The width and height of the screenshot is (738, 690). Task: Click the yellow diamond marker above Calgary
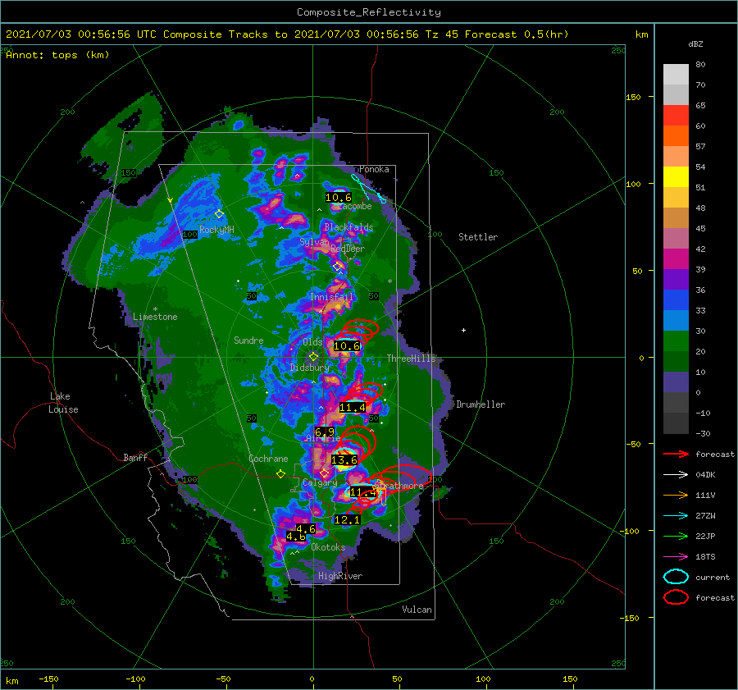pos(324,473)
